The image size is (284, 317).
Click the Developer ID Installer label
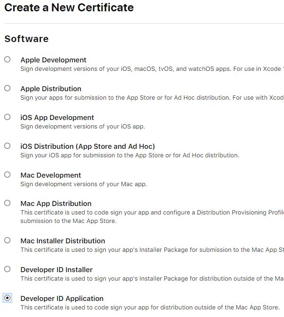[x=56, y=270]
